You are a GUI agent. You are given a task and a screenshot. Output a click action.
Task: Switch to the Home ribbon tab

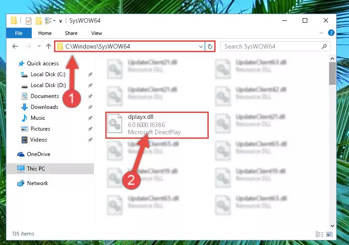45,33
